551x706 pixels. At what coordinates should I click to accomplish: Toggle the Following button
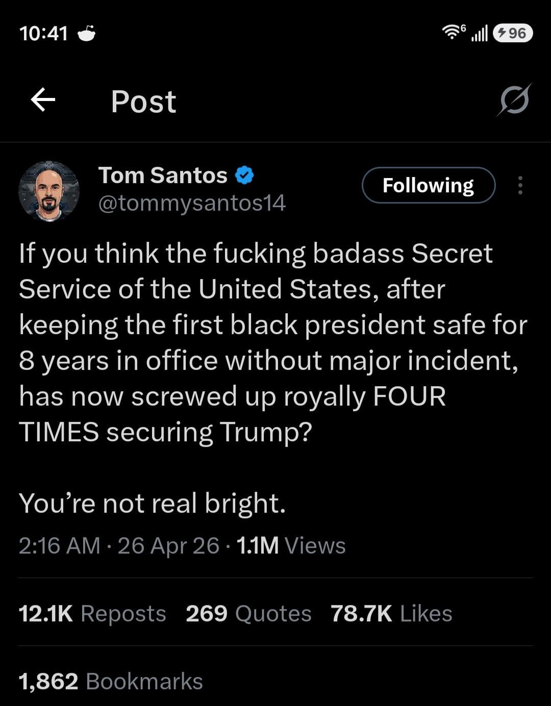[428, 185]
